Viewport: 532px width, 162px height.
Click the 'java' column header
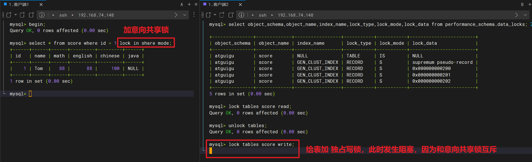click(x=133, y=56)
